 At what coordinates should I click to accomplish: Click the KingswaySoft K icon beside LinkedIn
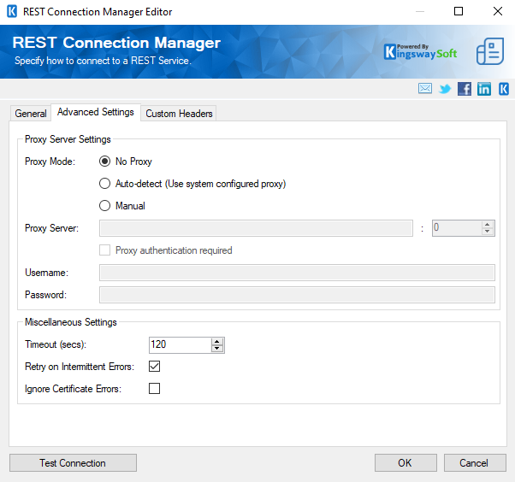tap(504, 89)
